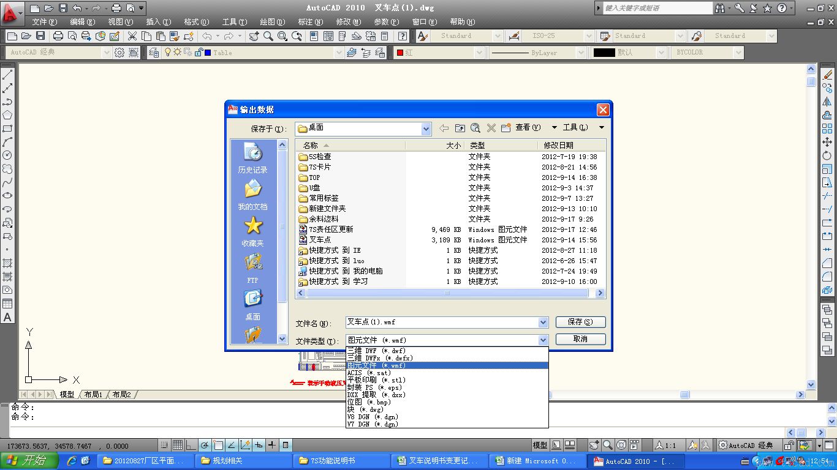Select the Erase tool in modify toolbar
This screenshot has height=470, width=837.
point(827,75)
